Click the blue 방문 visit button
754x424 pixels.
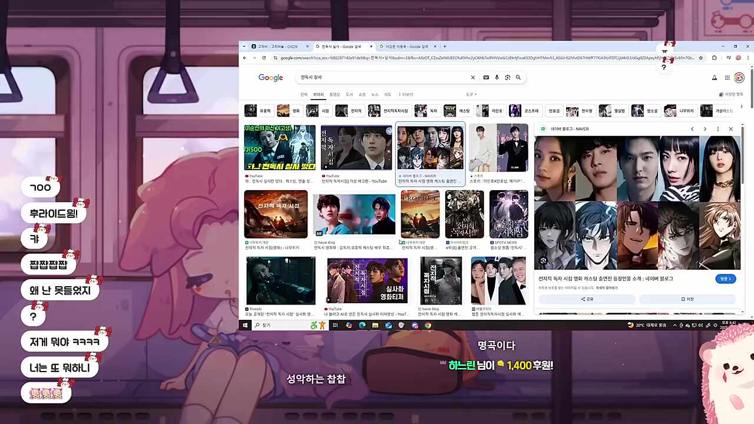pyautogui.click(x=725, y=279)
